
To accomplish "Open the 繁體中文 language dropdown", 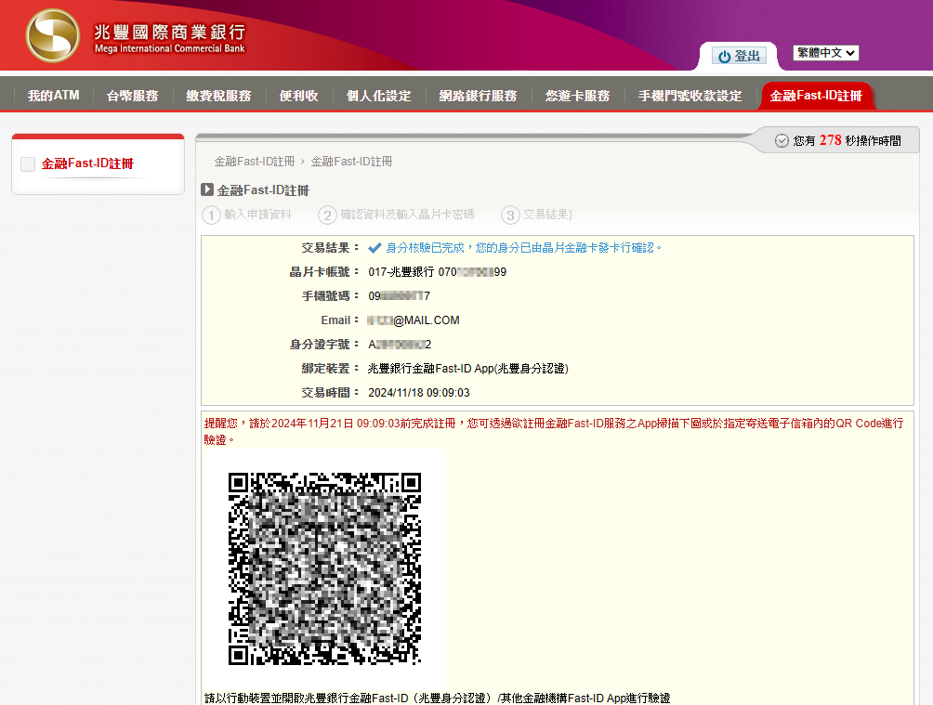I will tap(825, 53).
